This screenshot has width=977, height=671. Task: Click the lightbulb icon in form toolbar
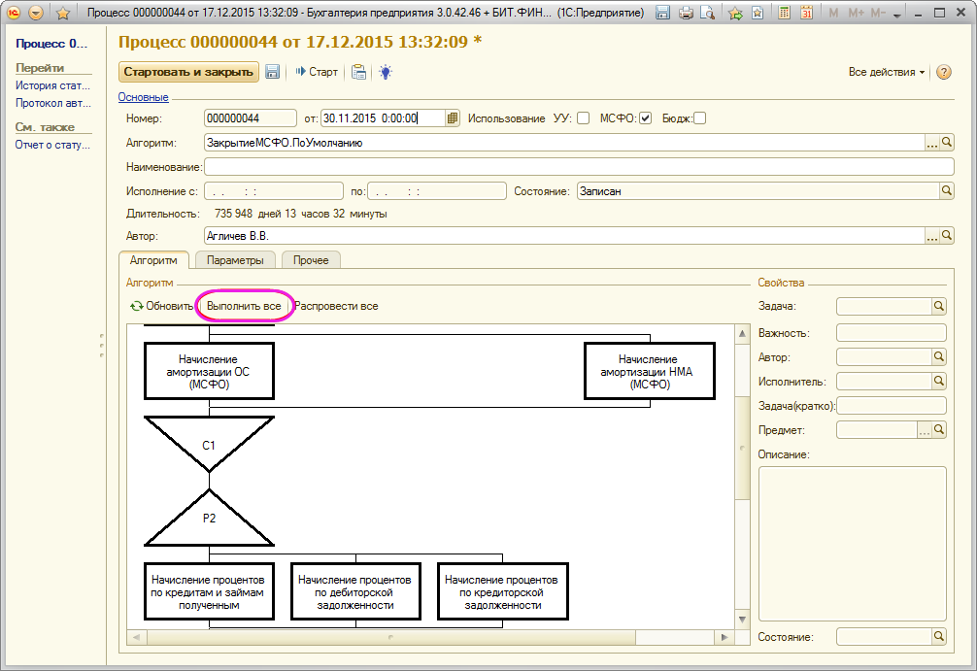tap(386, 72)
